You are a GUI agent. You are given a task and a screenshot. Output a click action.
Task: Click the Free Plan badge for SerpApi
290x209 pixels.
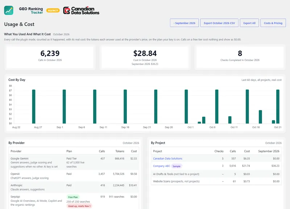point(73,197)
